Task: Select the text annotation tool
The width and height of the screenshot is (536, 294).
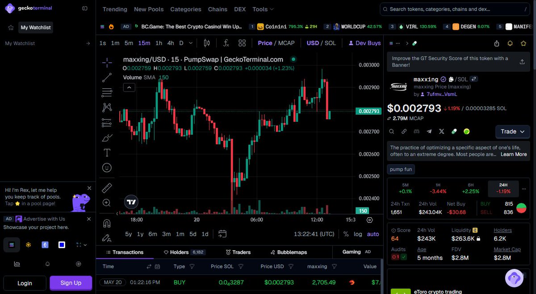Action: coord(107,153)
